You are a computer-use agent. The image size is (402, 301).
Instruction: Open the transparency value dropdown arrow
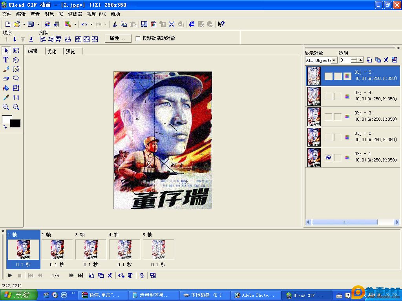[360, 60]
